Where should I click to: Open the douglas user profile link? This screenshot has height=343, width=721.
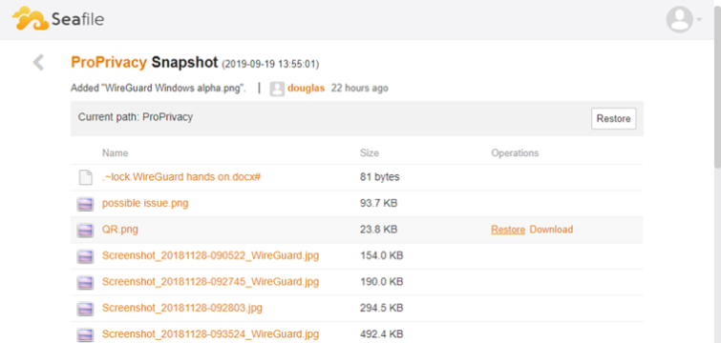click(x=306, y=88)
